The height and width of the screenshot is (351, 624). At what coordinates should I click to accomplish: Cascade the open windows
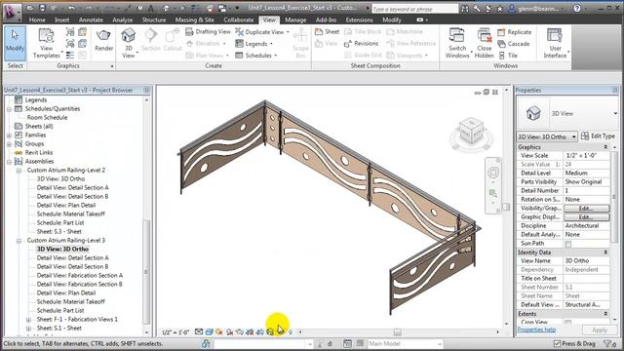click(514, 44)
